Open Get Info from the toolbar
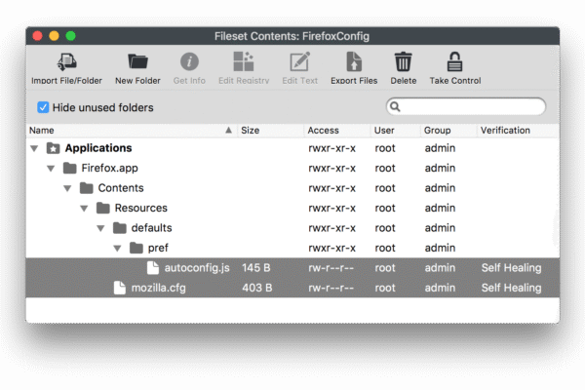 tap(189, 62)
